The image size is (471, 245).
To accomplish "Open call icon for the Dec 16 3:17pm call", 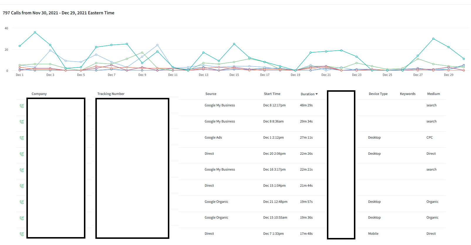I will coord(22,170).
